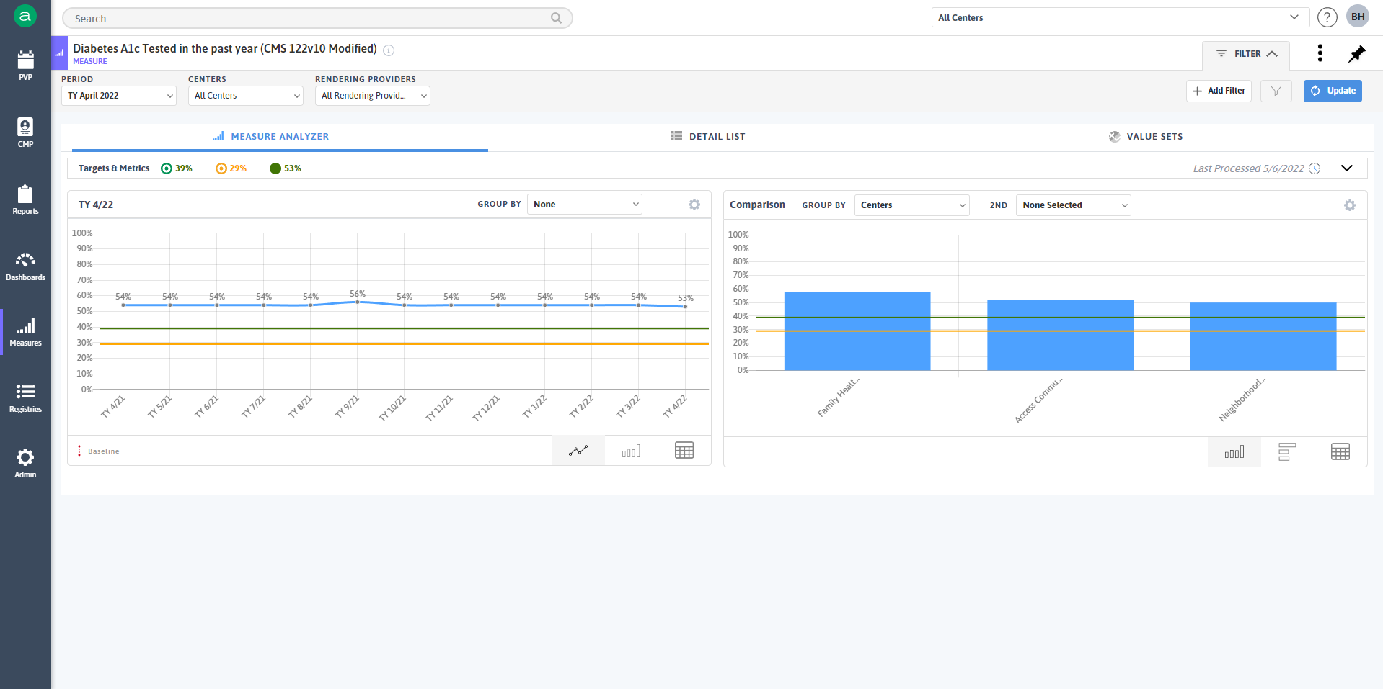Screen dimensions: 1383x692
Task: Switch to the Detail List tab
Action: pyautogui.click(x=708, y=136)
